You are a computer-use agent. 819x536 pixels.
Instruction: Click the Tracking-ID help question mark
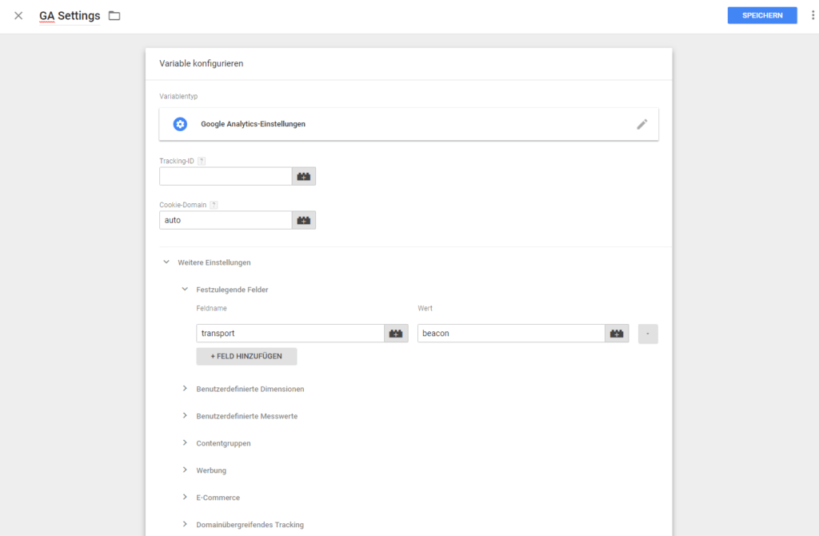[x=202, y=161]
